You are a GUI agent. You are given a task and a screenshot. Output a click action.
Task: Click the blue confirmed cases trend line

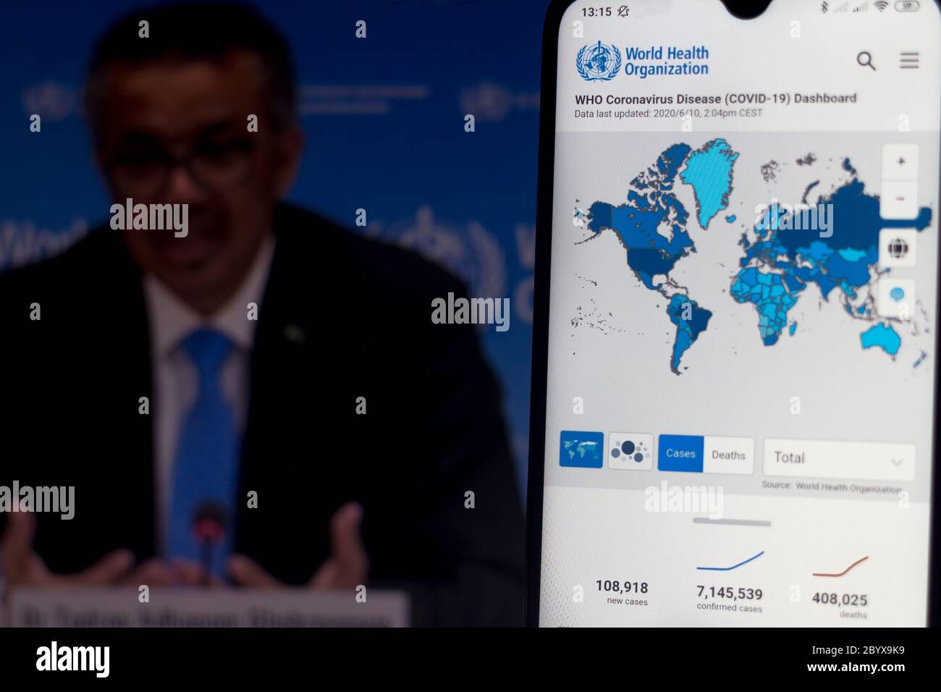[730, 561]
